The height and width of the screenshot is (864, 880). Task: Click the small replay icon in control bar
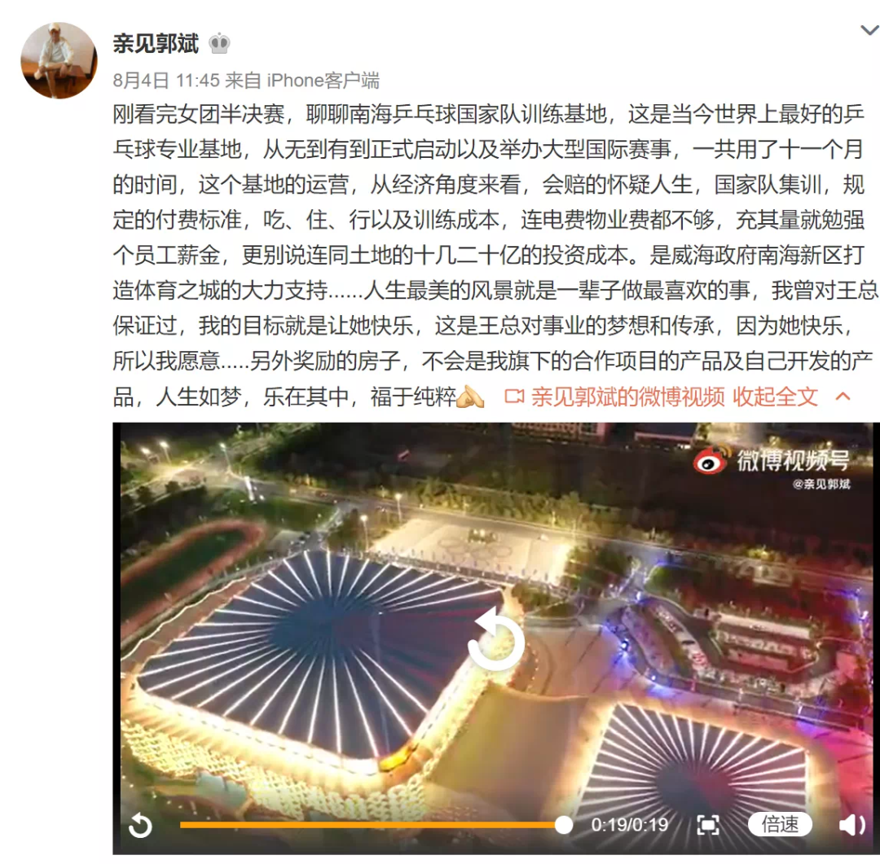pos(140,825)
